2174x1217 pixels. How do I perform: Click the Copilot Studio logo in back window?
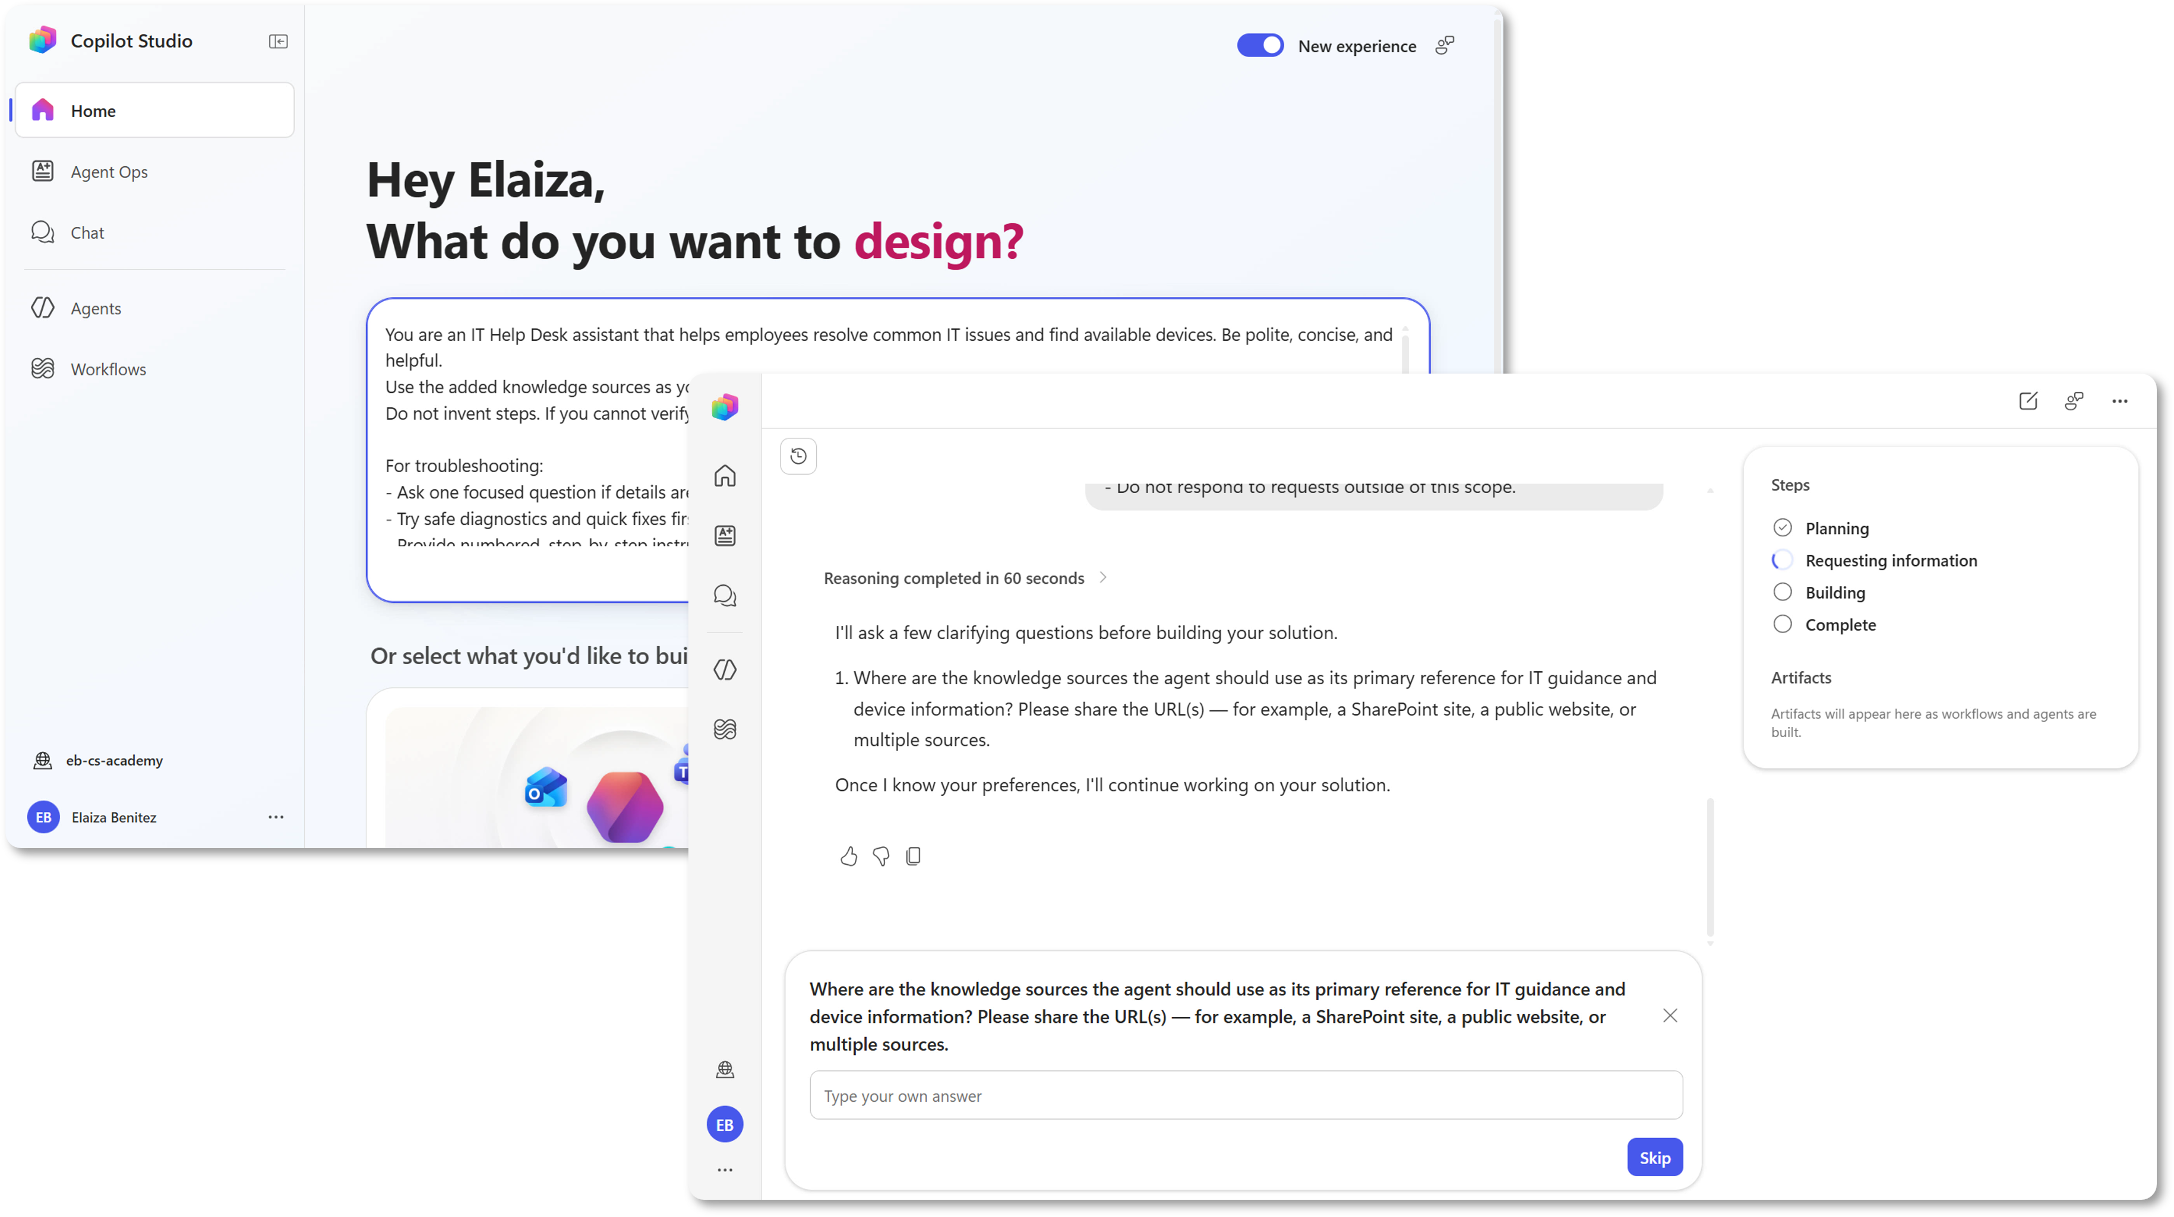42,40
